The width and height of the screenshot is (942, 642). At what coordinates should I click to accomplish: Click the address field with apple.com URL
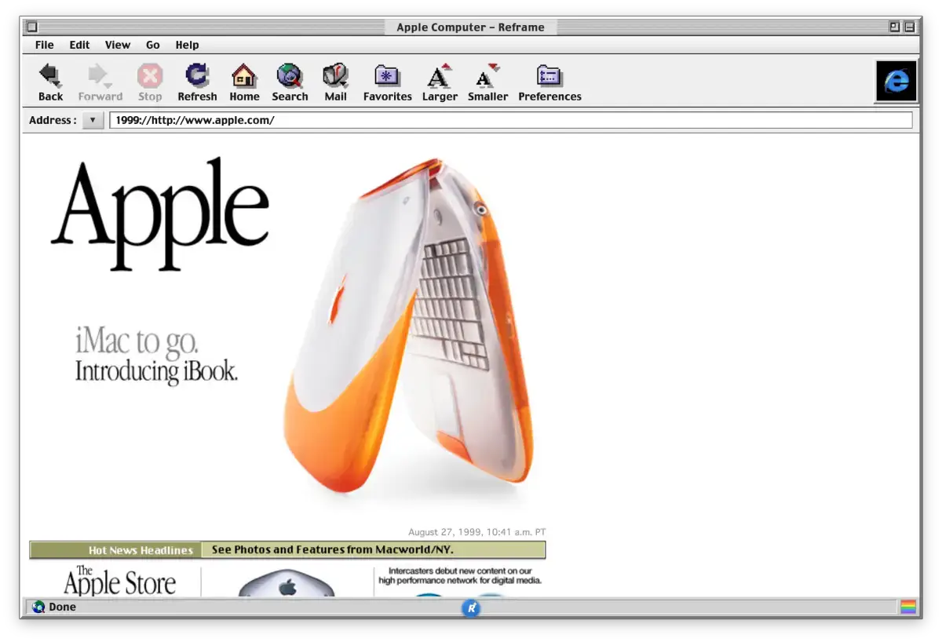click(511, 120)
